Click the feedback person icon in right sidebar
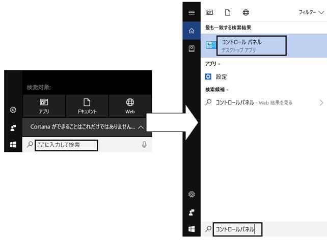This screenshot has height=240, width=327. coord(192,212)
